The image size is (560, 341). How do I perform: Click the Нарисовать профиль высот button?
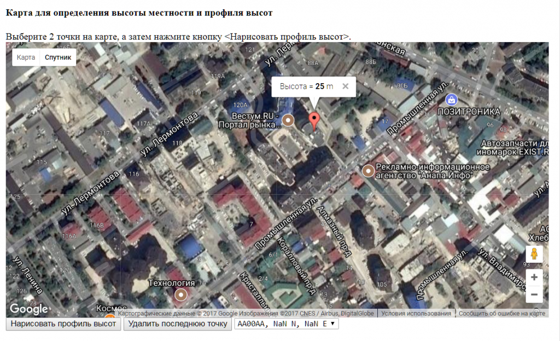click(x=63, y=324)
